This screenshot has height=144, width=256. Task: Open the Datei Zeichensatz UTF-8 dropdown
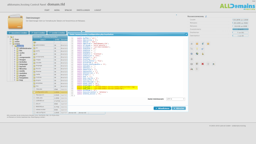pyautogui.click(x=176, y=99)
